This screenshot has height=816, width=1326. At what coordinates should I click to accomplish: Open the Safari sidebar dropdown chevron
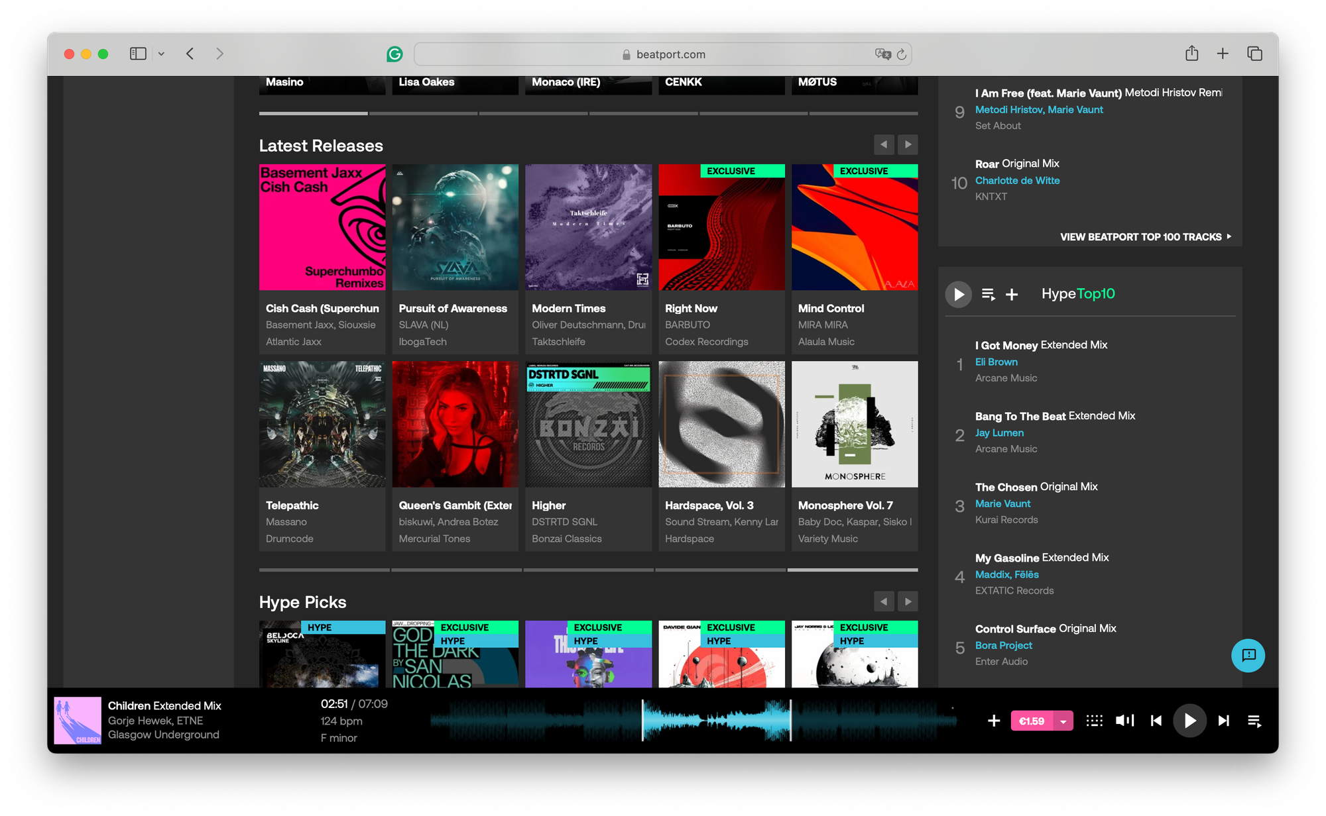click(x=161, y=54)
